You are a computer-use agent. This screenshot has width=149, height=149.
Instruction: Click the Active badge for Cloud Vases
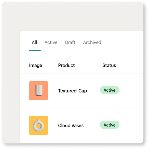109,125
